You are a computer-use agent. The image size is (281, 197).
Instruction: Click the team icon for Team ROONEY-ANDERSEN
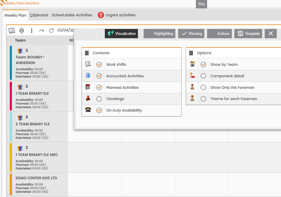pyautogui.click(x=20, y=51)
